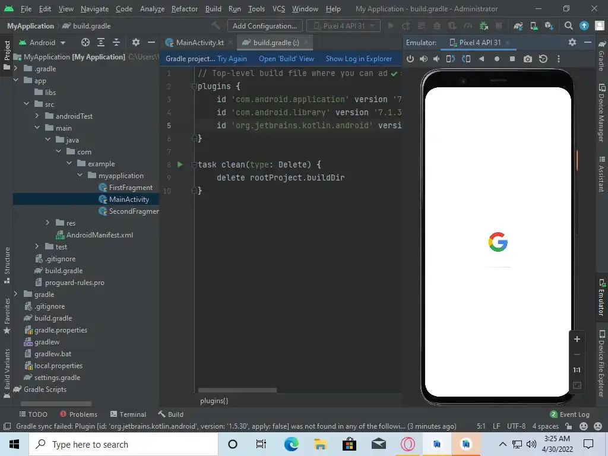The height and width of the screenshot is (456, 608).
Task: Click the editor horizontal scrollbar
Action: 237,390
